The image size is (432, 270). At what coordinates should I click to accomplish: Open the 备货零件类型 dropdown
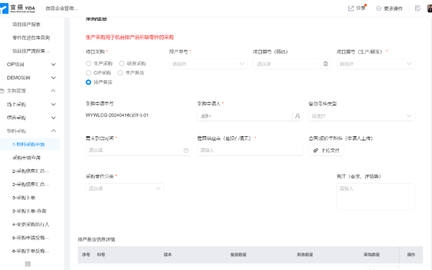point(361,116)
